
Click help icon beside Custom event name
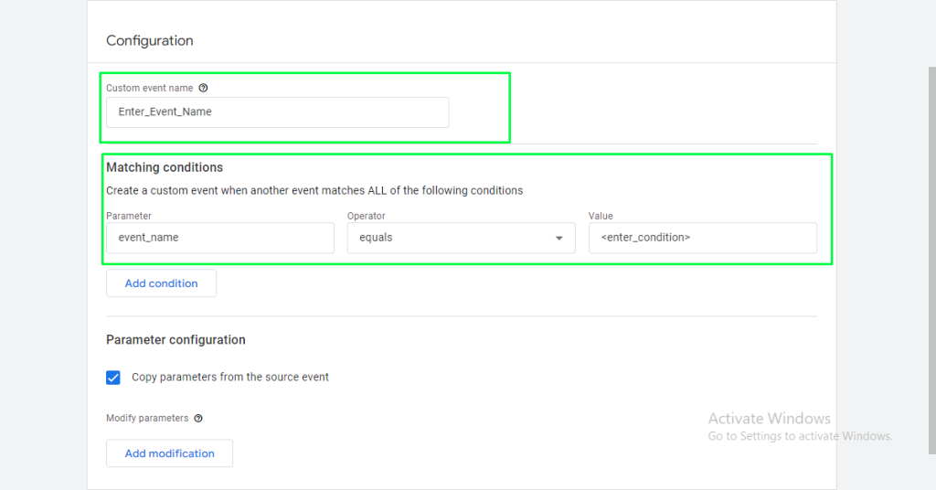(x=203, y=89)
